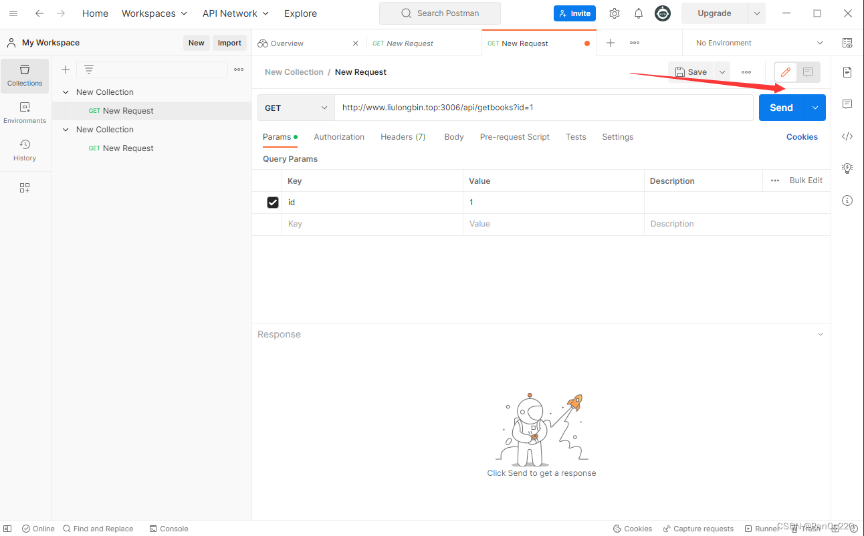Click the empty Key cell

[372, 224]
